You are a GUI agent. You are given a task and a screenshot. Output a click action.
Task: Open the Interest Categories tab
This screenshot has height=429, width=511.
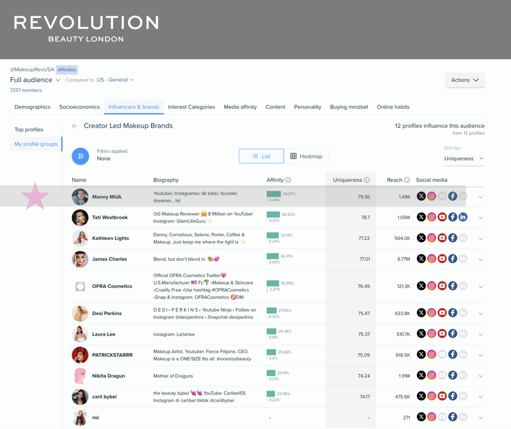191,107
